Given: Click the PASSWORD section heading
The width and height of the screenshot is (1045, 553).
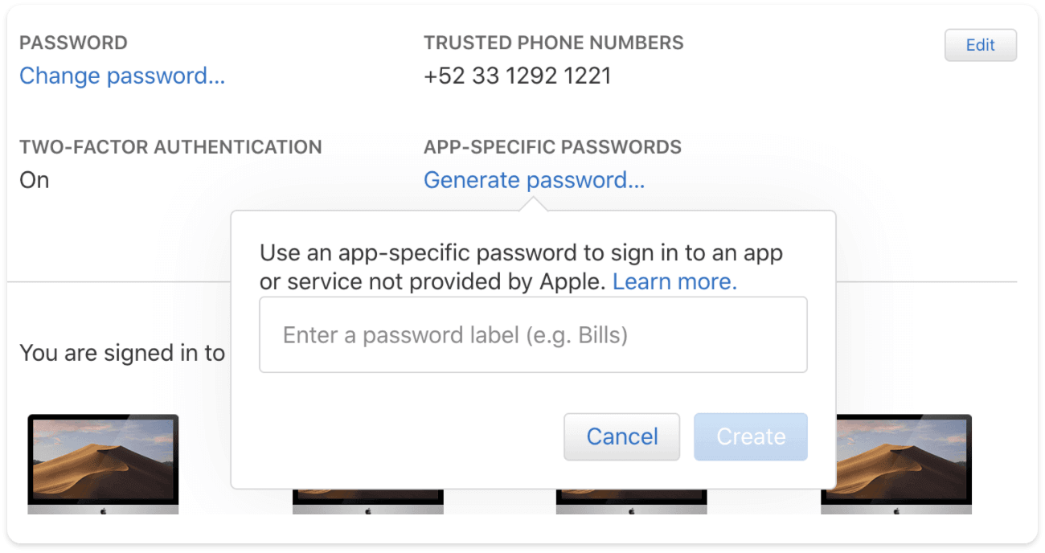Looking at the screenshot, I should pyautogui.click(x=73, y=43).
